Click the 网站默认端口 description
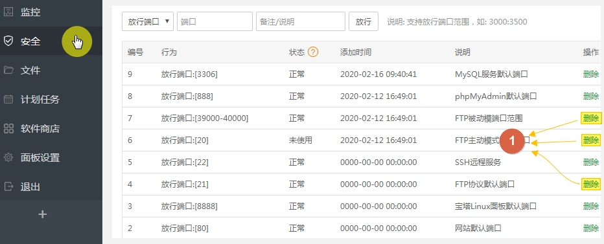The height and width of the screenshot is (244, 604). tap(478, 228)
